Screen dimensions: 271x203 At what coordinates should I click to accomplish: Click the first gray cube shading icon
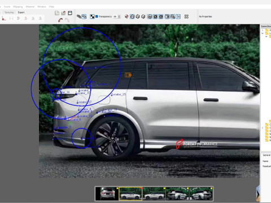point(138,16)
